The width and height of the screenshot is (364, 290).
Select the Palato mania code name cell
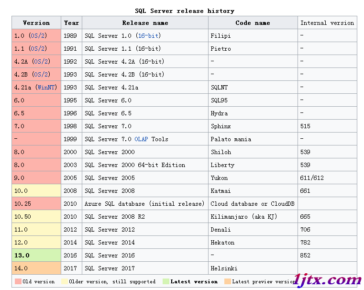pyautogui.click(x=253, y=139)
